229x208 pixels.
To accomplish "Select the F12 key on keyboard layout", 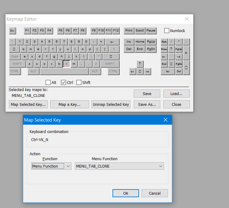I will [116, 31].
